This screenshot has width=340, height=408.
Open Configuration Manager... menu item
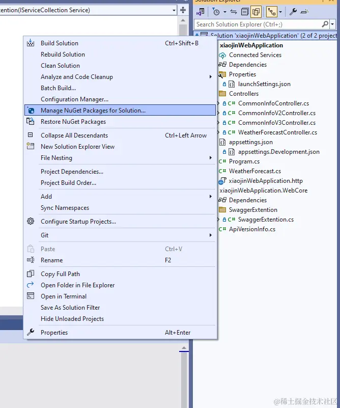click(x=120, y=99)
